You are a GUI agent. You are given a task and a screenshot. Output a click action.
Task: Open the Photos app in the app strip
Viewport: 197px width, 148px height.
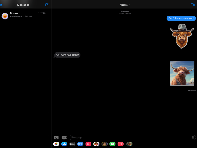pos(56,144)
